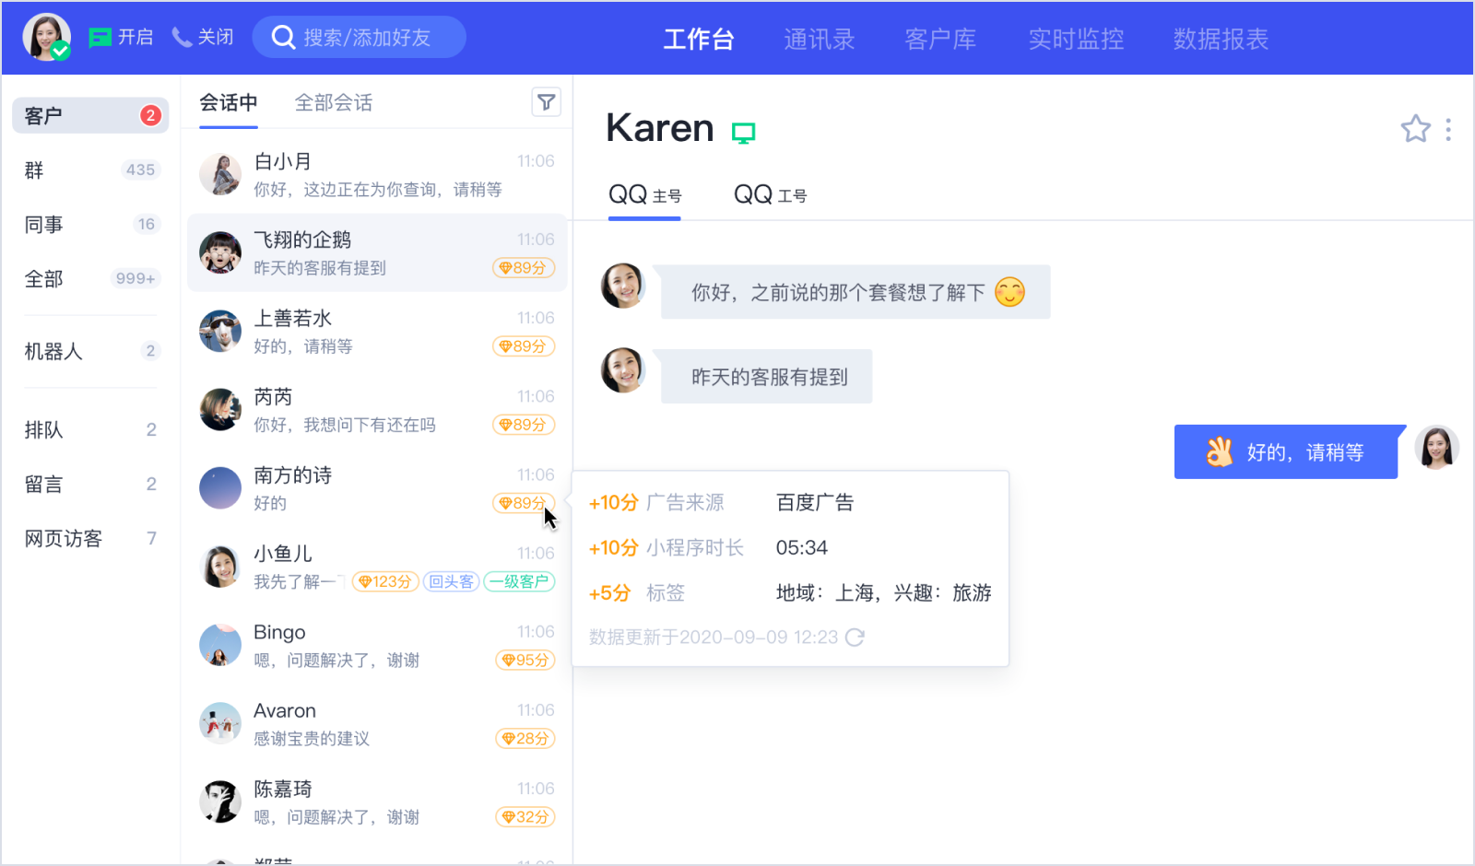Click the message 昨天的客服有提到 bubble
The width and height of the screenshot is (1475, 866).
pyautogui.click(x=766, y=377)
